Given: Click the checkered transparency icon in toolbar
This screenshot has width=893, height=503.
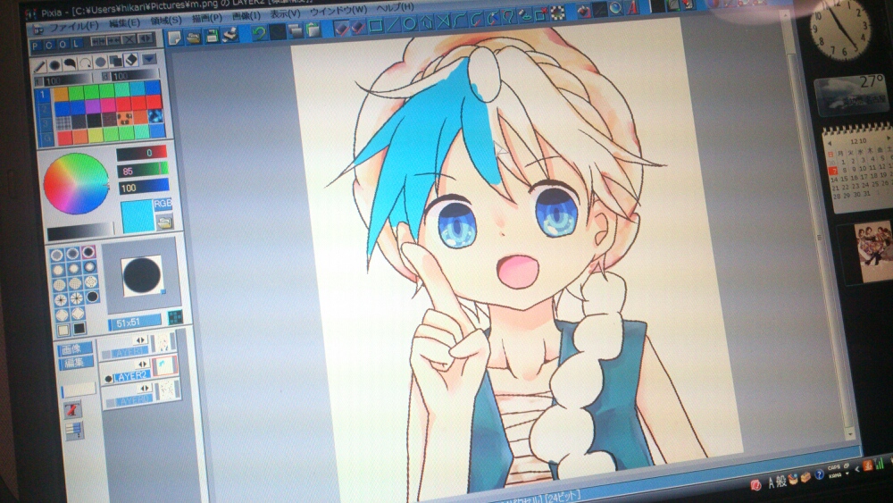Looking at the screenshot, I should (557, 13).
